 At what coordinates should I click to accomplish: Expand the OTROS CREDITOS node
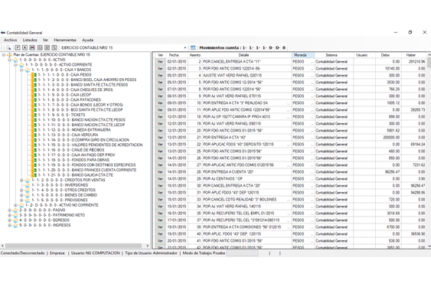[x=21, y=190]
